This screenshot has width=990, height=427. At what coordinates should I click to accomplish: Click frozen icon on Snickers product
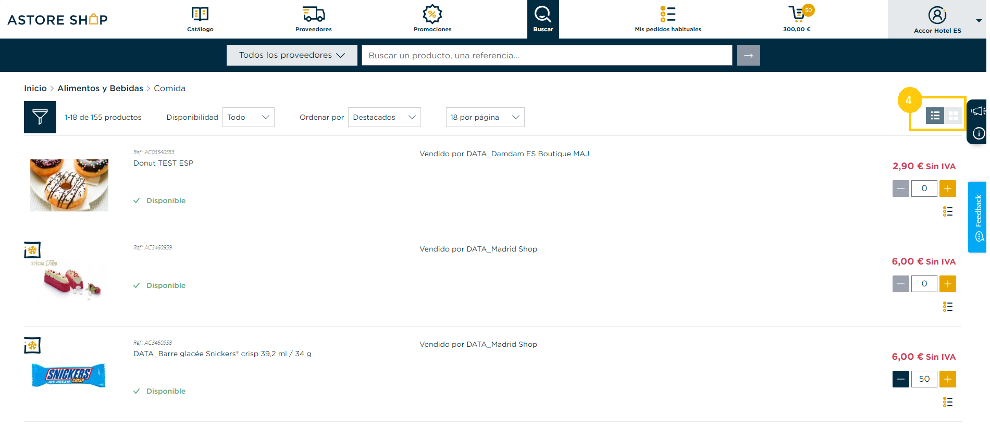coord(32,345)
